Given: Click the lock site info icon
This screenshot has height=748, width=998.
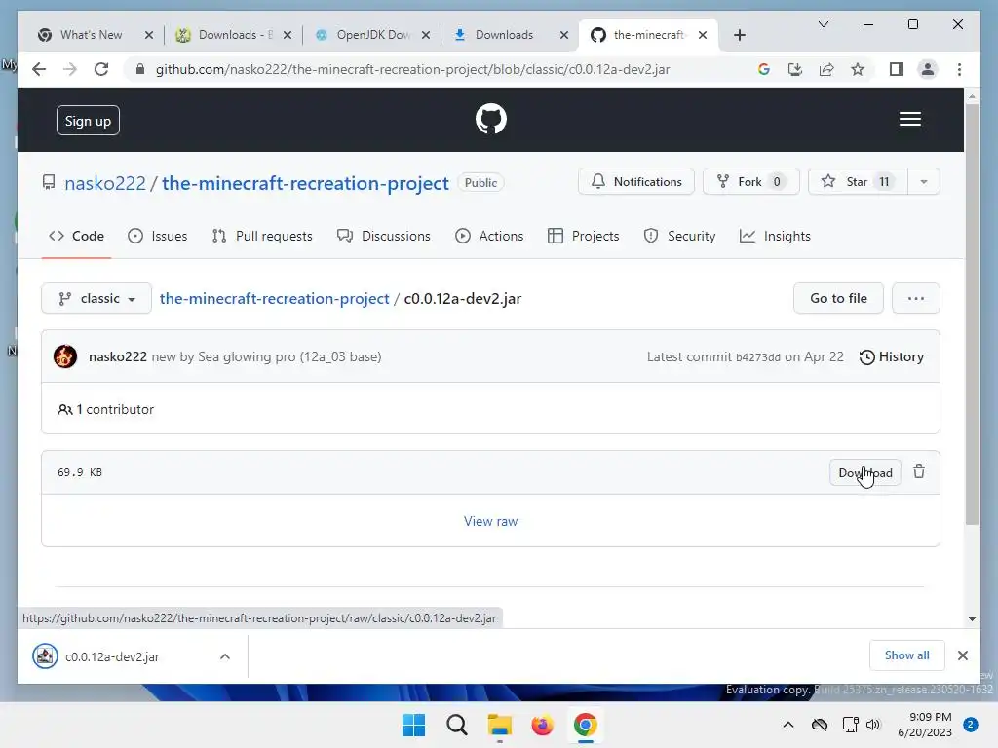Looking at the screenshot, I should point(140,69).
